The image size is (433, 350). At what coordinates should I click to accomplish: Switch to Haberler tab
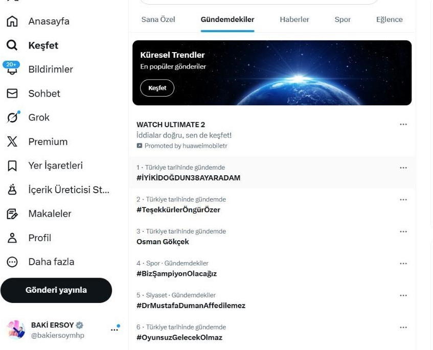[294, 19]
